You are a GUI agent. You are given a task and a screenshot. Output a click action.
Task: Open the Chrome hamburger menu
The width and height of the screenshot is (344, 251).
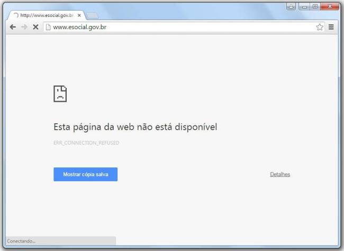tap(331, 27)
